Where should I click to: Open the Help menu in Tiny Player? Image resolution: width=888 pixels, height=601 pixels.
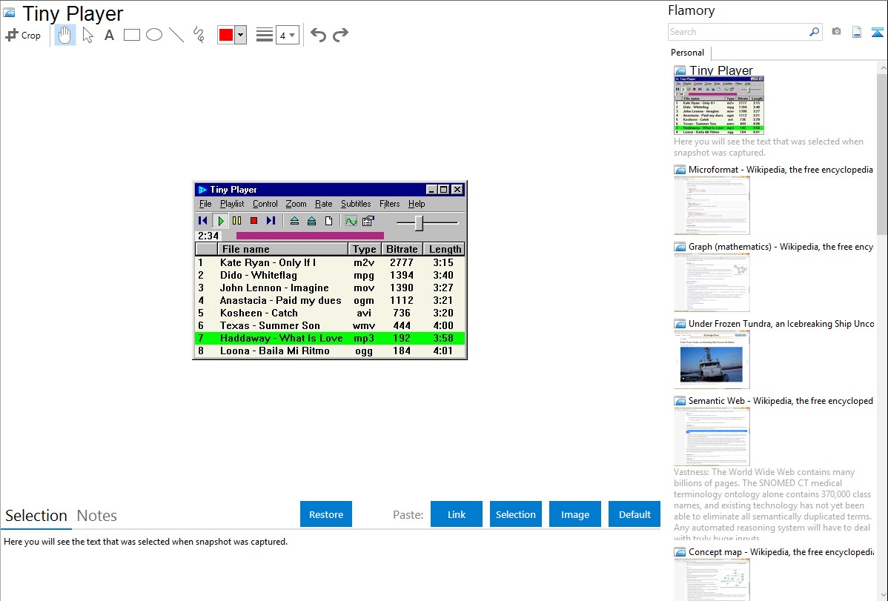[x=417, y=204]
